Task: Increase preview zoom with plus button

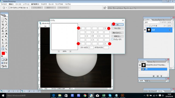Action: pyautogui.click(x=70, y=51)
